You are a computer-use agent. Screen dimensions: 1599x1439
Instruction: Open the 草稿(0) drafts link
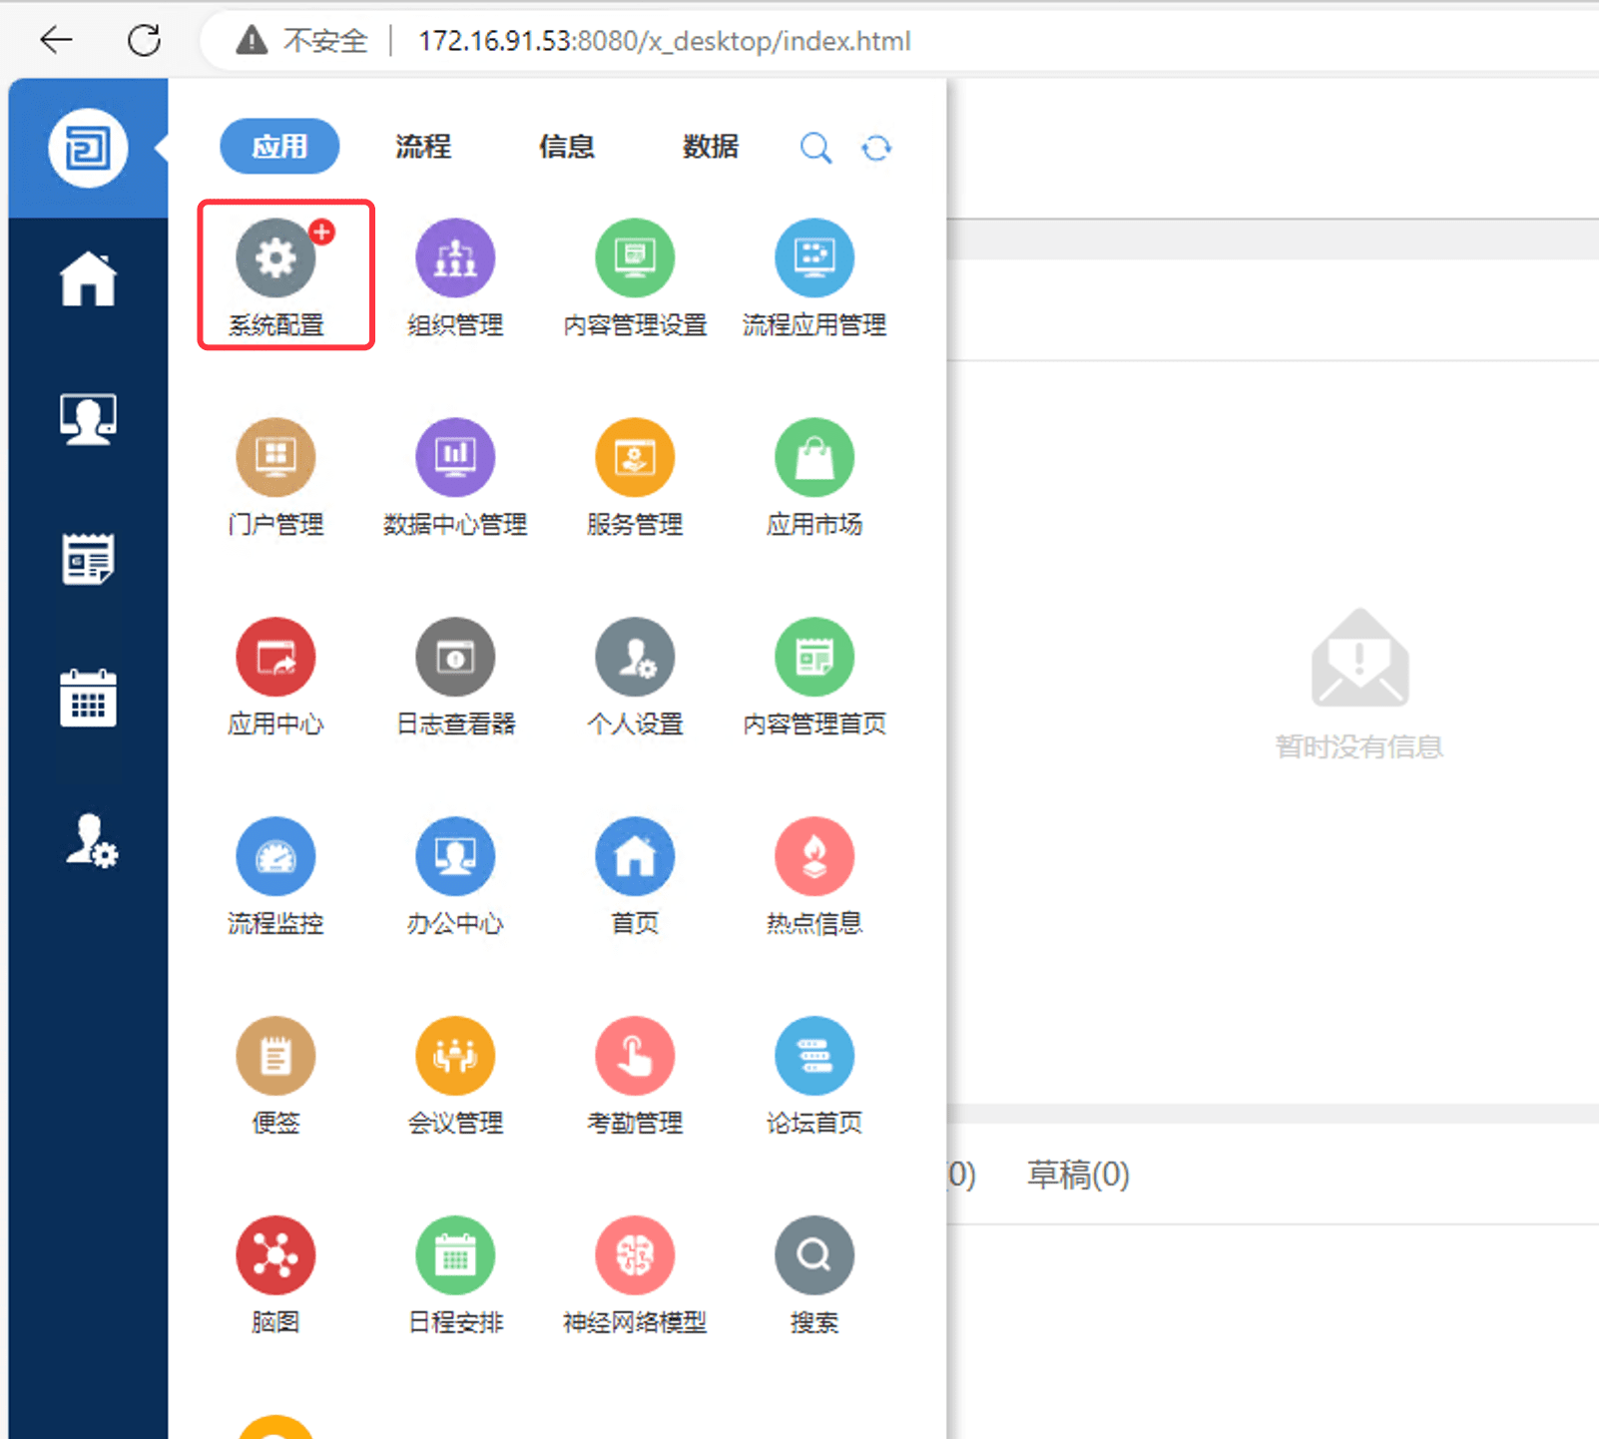point(1078,1175)
